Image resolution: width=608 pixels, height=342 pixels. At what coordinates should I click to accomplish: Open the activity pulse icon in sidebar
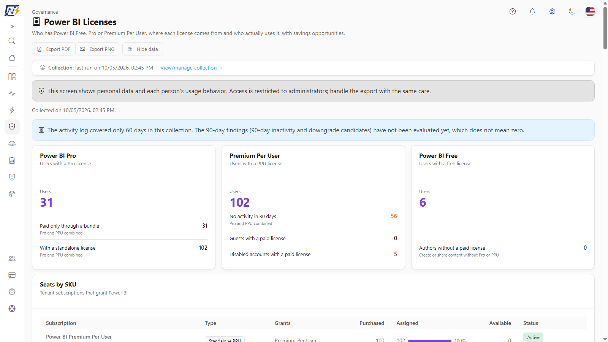(x=12, y=93)
